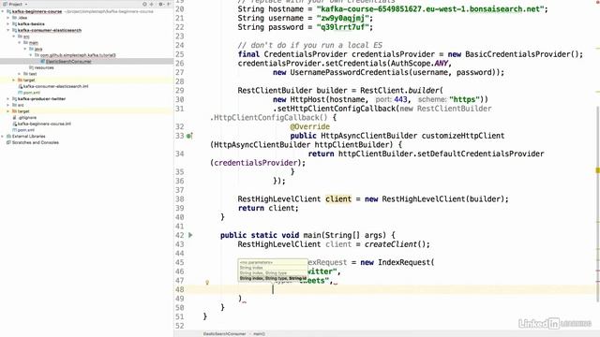Screen dimensions: 600x337
Task: Select the ElasticSearchConsumer class in tree
Action: [68, 61]
